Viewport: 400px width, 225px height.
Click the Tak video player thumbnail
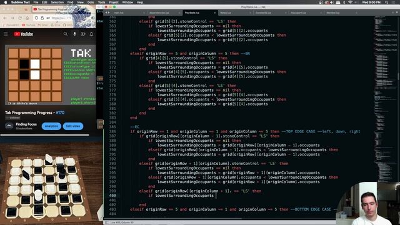click(x=50, y=75)
